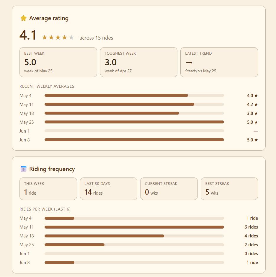Image resolution: width=276 pixels, height=277 pixels.
Task: Click the large 4.1 average rating value
Action: 28,35
